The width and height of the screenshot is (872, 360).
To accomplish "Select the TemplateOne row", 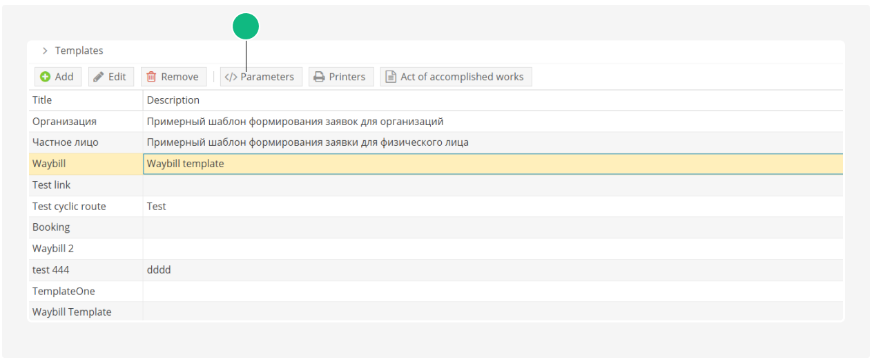I will tap(64, 291).
